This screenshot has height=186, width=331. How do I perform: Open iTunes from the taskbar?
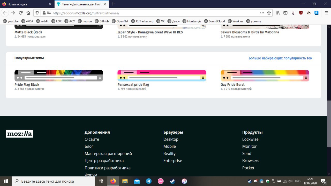pos(184,181)
